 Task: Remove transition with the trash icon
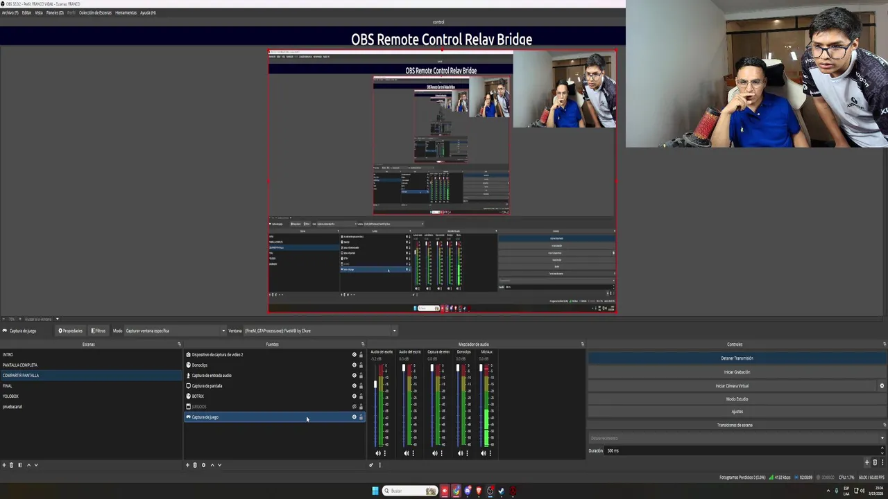tap(875, 462)
